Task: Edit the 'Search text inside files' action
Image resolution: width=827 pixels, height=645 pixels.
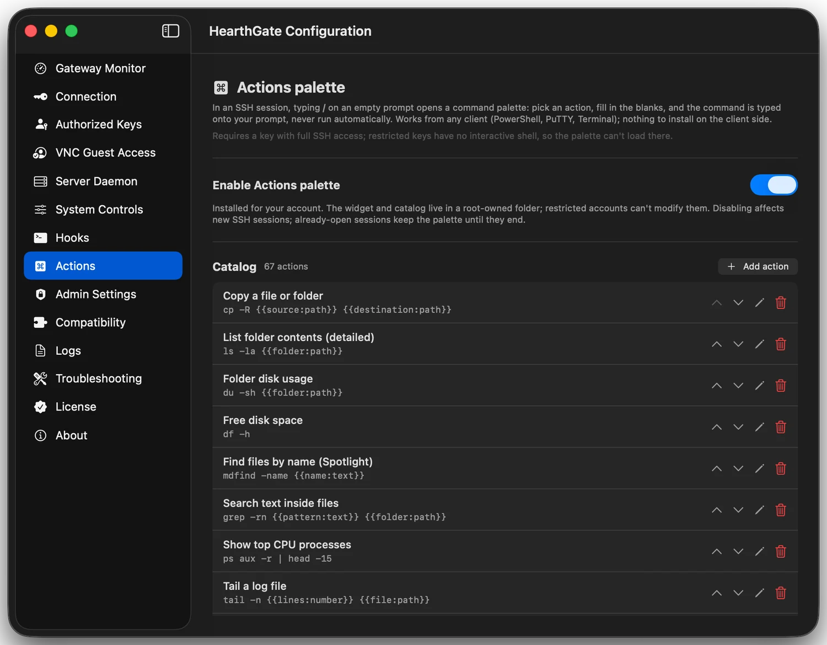Action: point(759,510)
